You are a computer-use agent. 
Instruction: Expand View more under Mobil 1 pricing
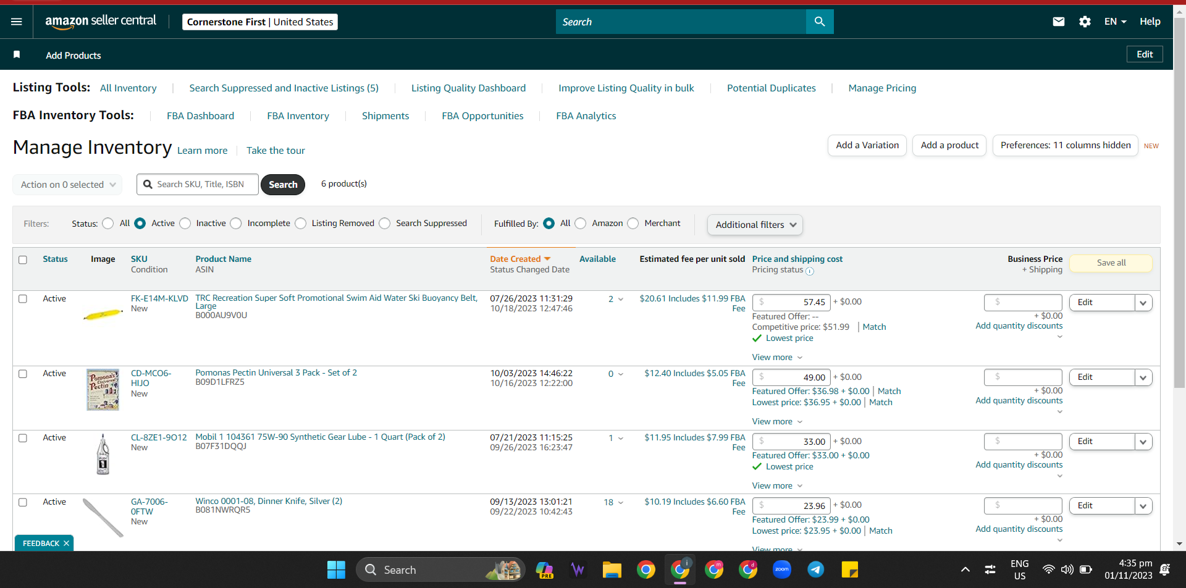pos(777,486)
